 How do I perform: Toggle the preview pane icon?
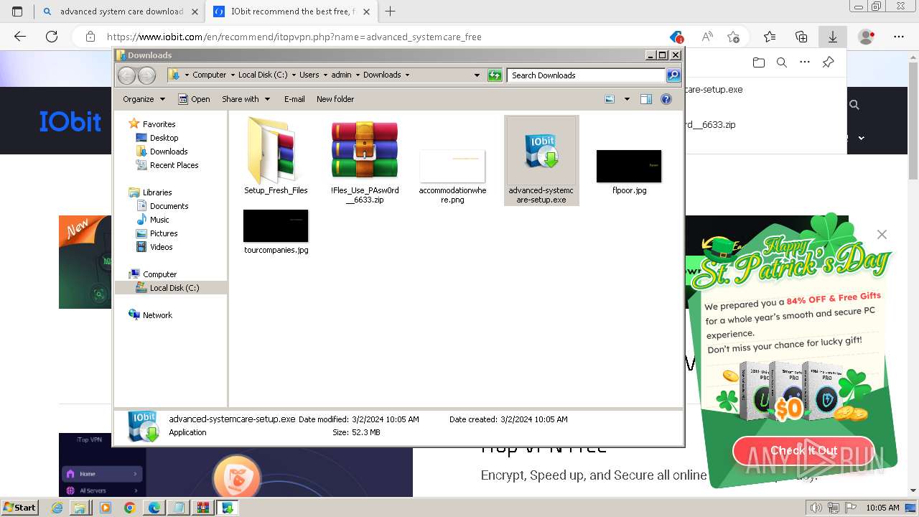[x=646, y=99]
